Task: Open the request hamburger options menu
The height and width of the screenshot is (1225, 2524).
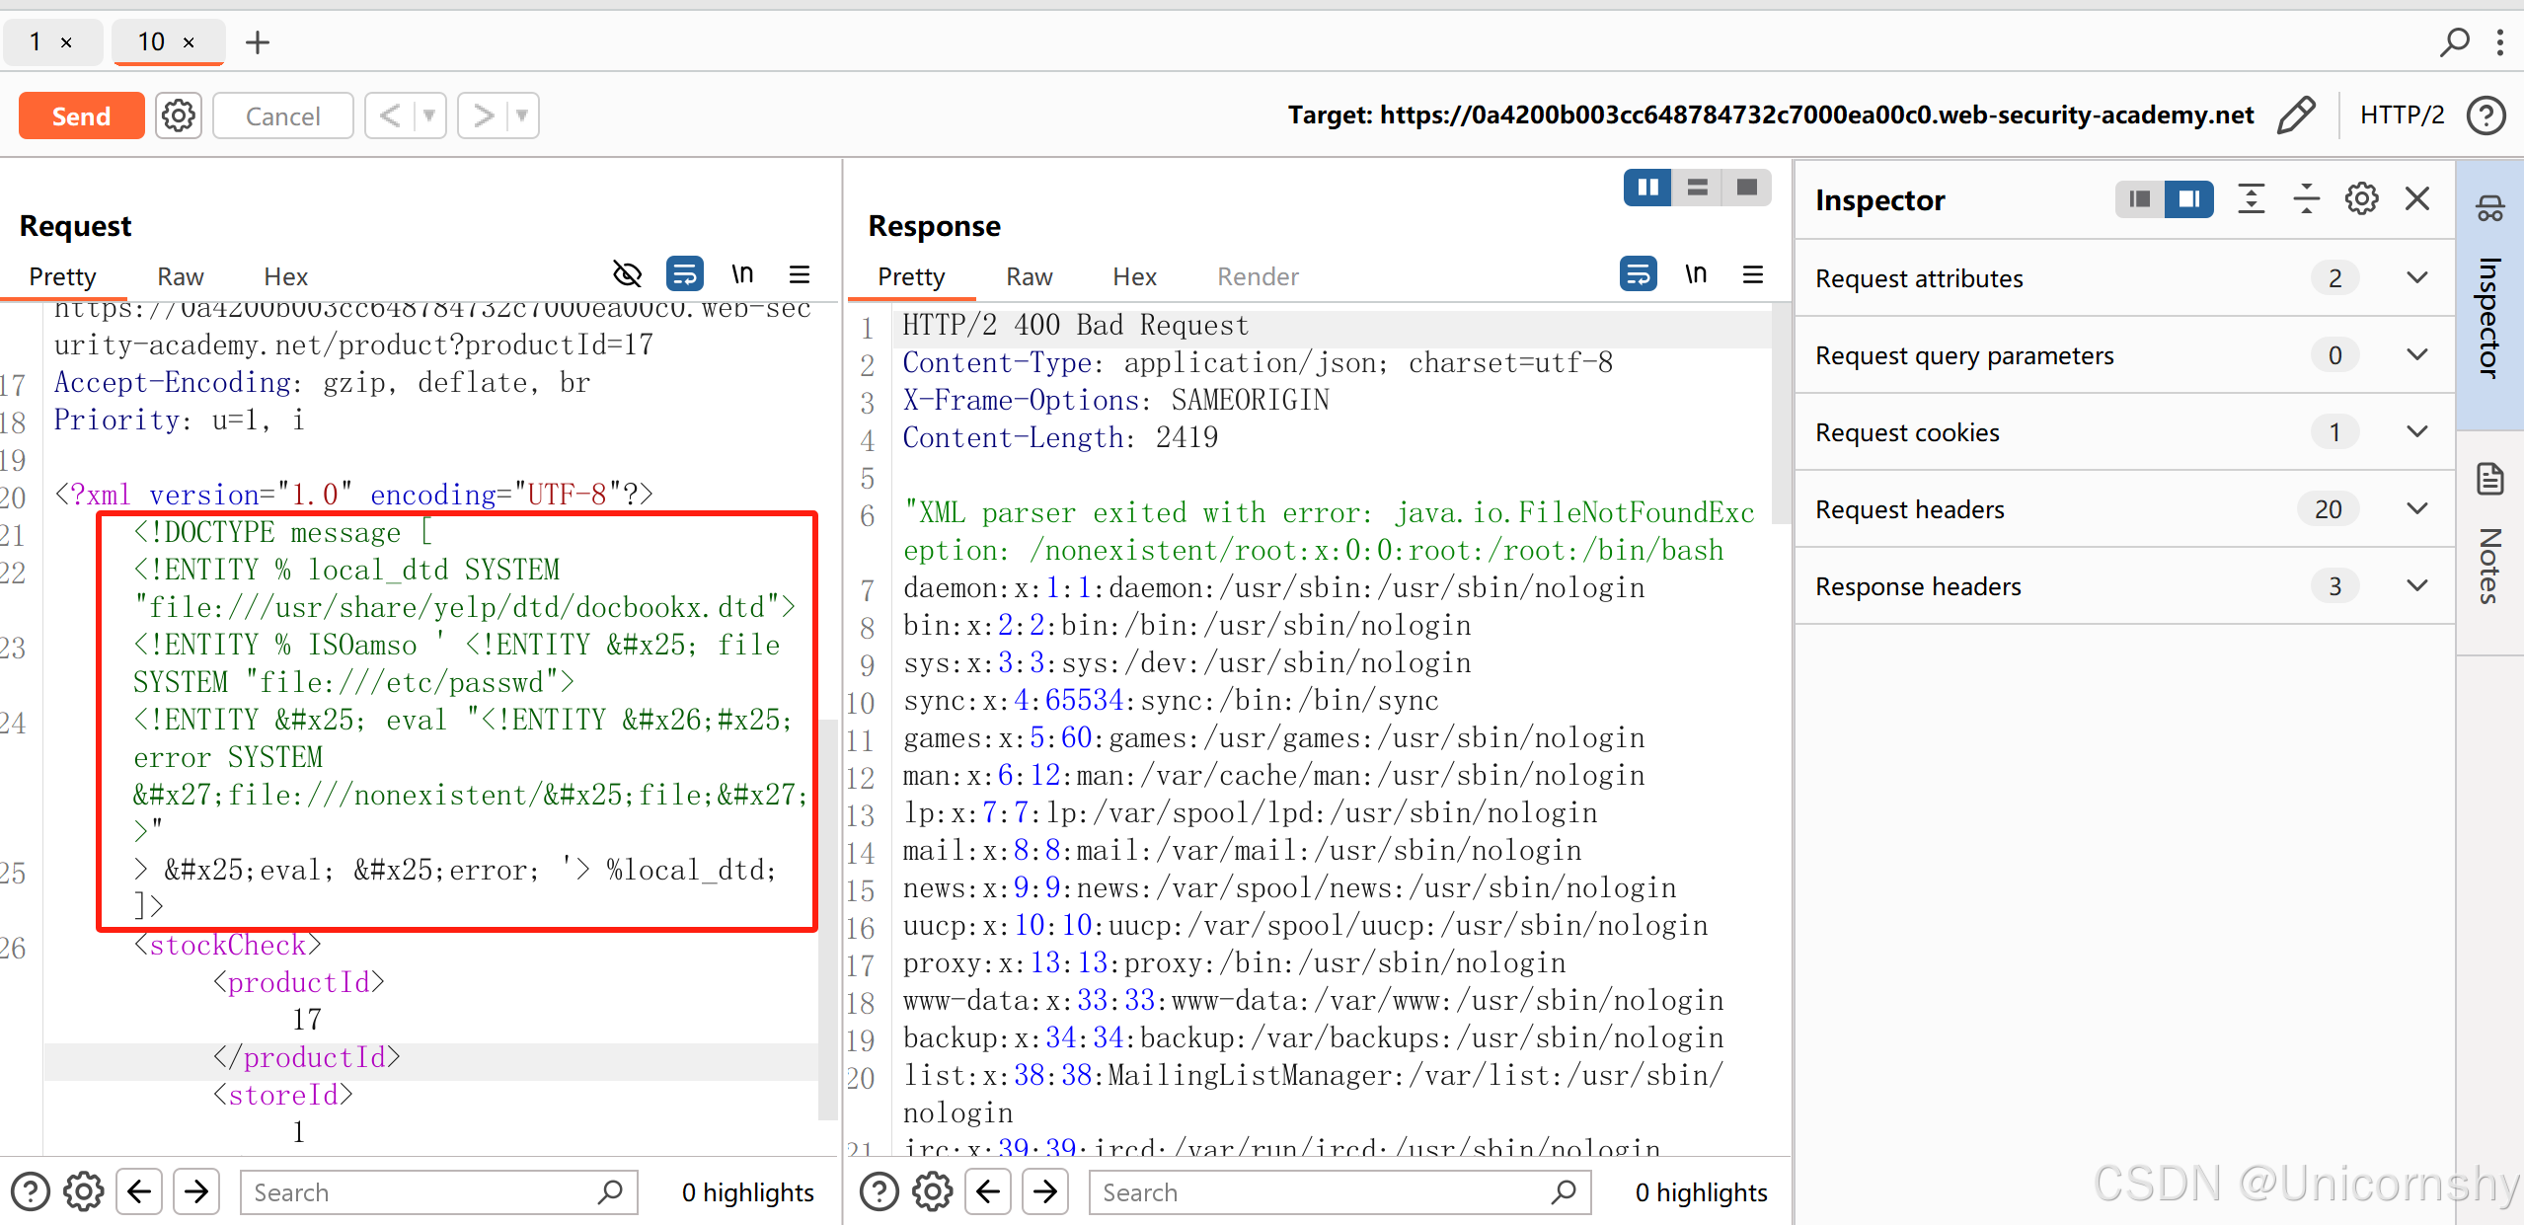Action: pos(800,274)
